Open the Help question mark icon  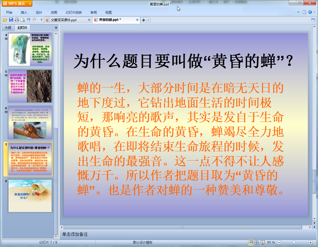(x=310, y=12)
